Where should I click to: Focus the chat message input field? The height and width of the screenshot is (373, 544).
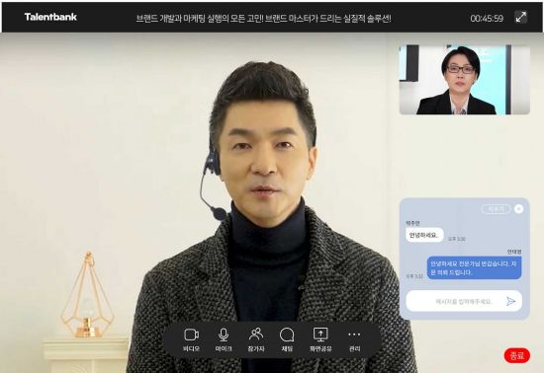(x=464, y=301)
